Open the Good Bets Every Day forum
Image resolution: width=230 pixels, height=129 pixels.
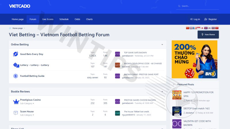click(32, 54)
